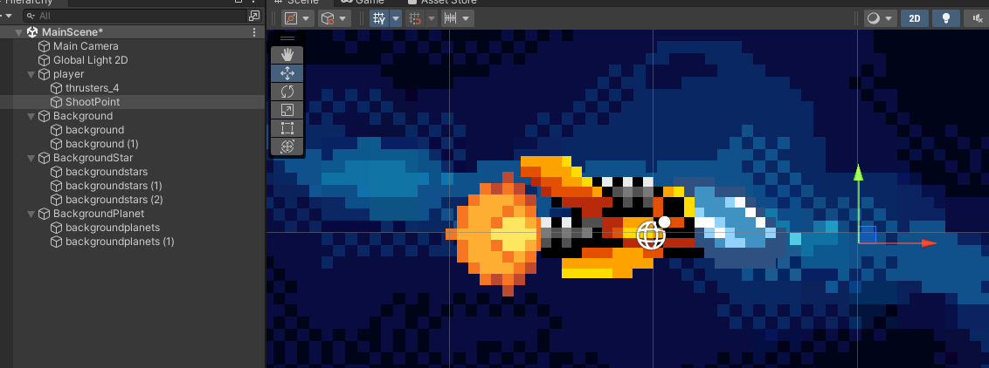This screenshot has height=368, width=989.
Task: Select the combined Transform tool
Action: pyautogui.click(x=287, y=147)
